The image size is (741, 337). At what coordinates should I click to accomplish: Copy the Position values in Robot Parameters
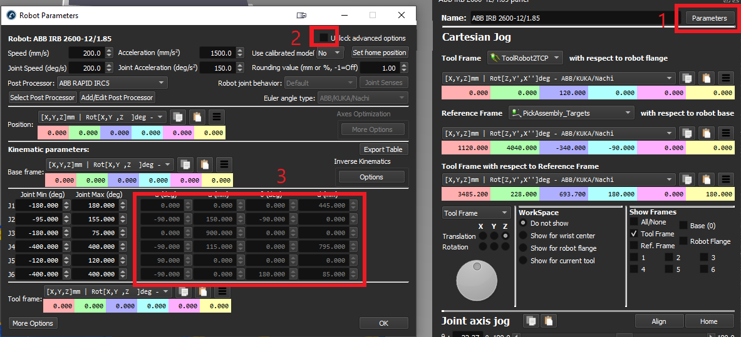(179, 117)
